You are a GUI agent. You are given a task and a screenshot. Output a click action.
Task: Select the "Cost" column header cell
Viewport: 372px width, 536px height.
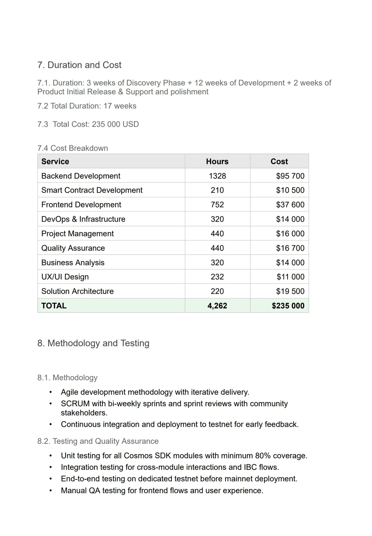pyautogui.click(x=279, y=161)
